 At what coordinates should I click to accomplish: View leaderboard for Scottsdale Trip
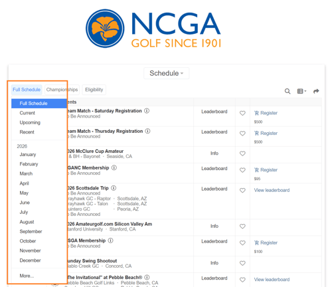(x=272, y=190)
